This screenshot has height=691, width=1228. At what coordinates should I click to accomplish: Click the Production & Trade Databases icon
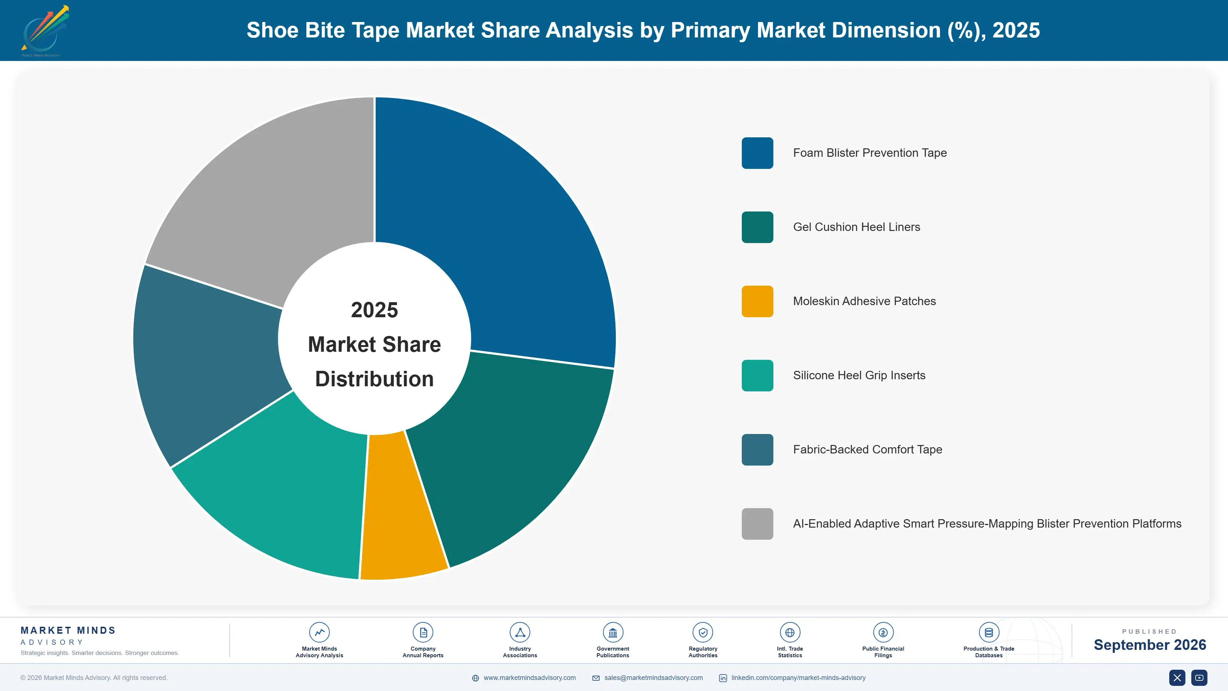pos(989,632)
